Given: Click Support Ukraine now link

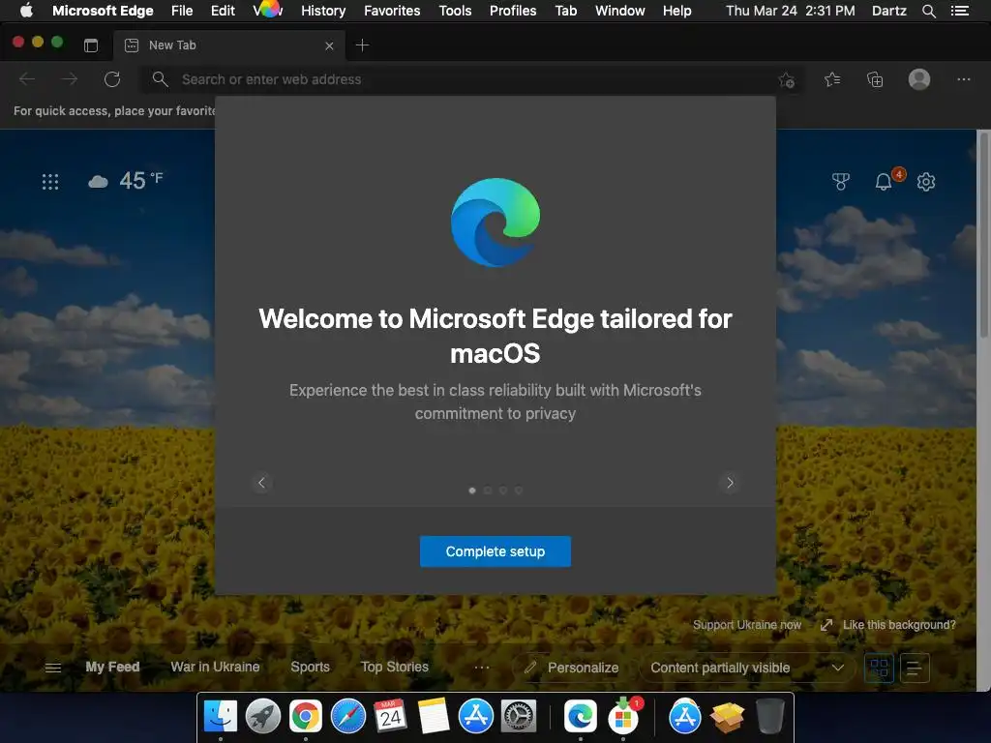Looking at the screenshot, I should pos(746,625).
